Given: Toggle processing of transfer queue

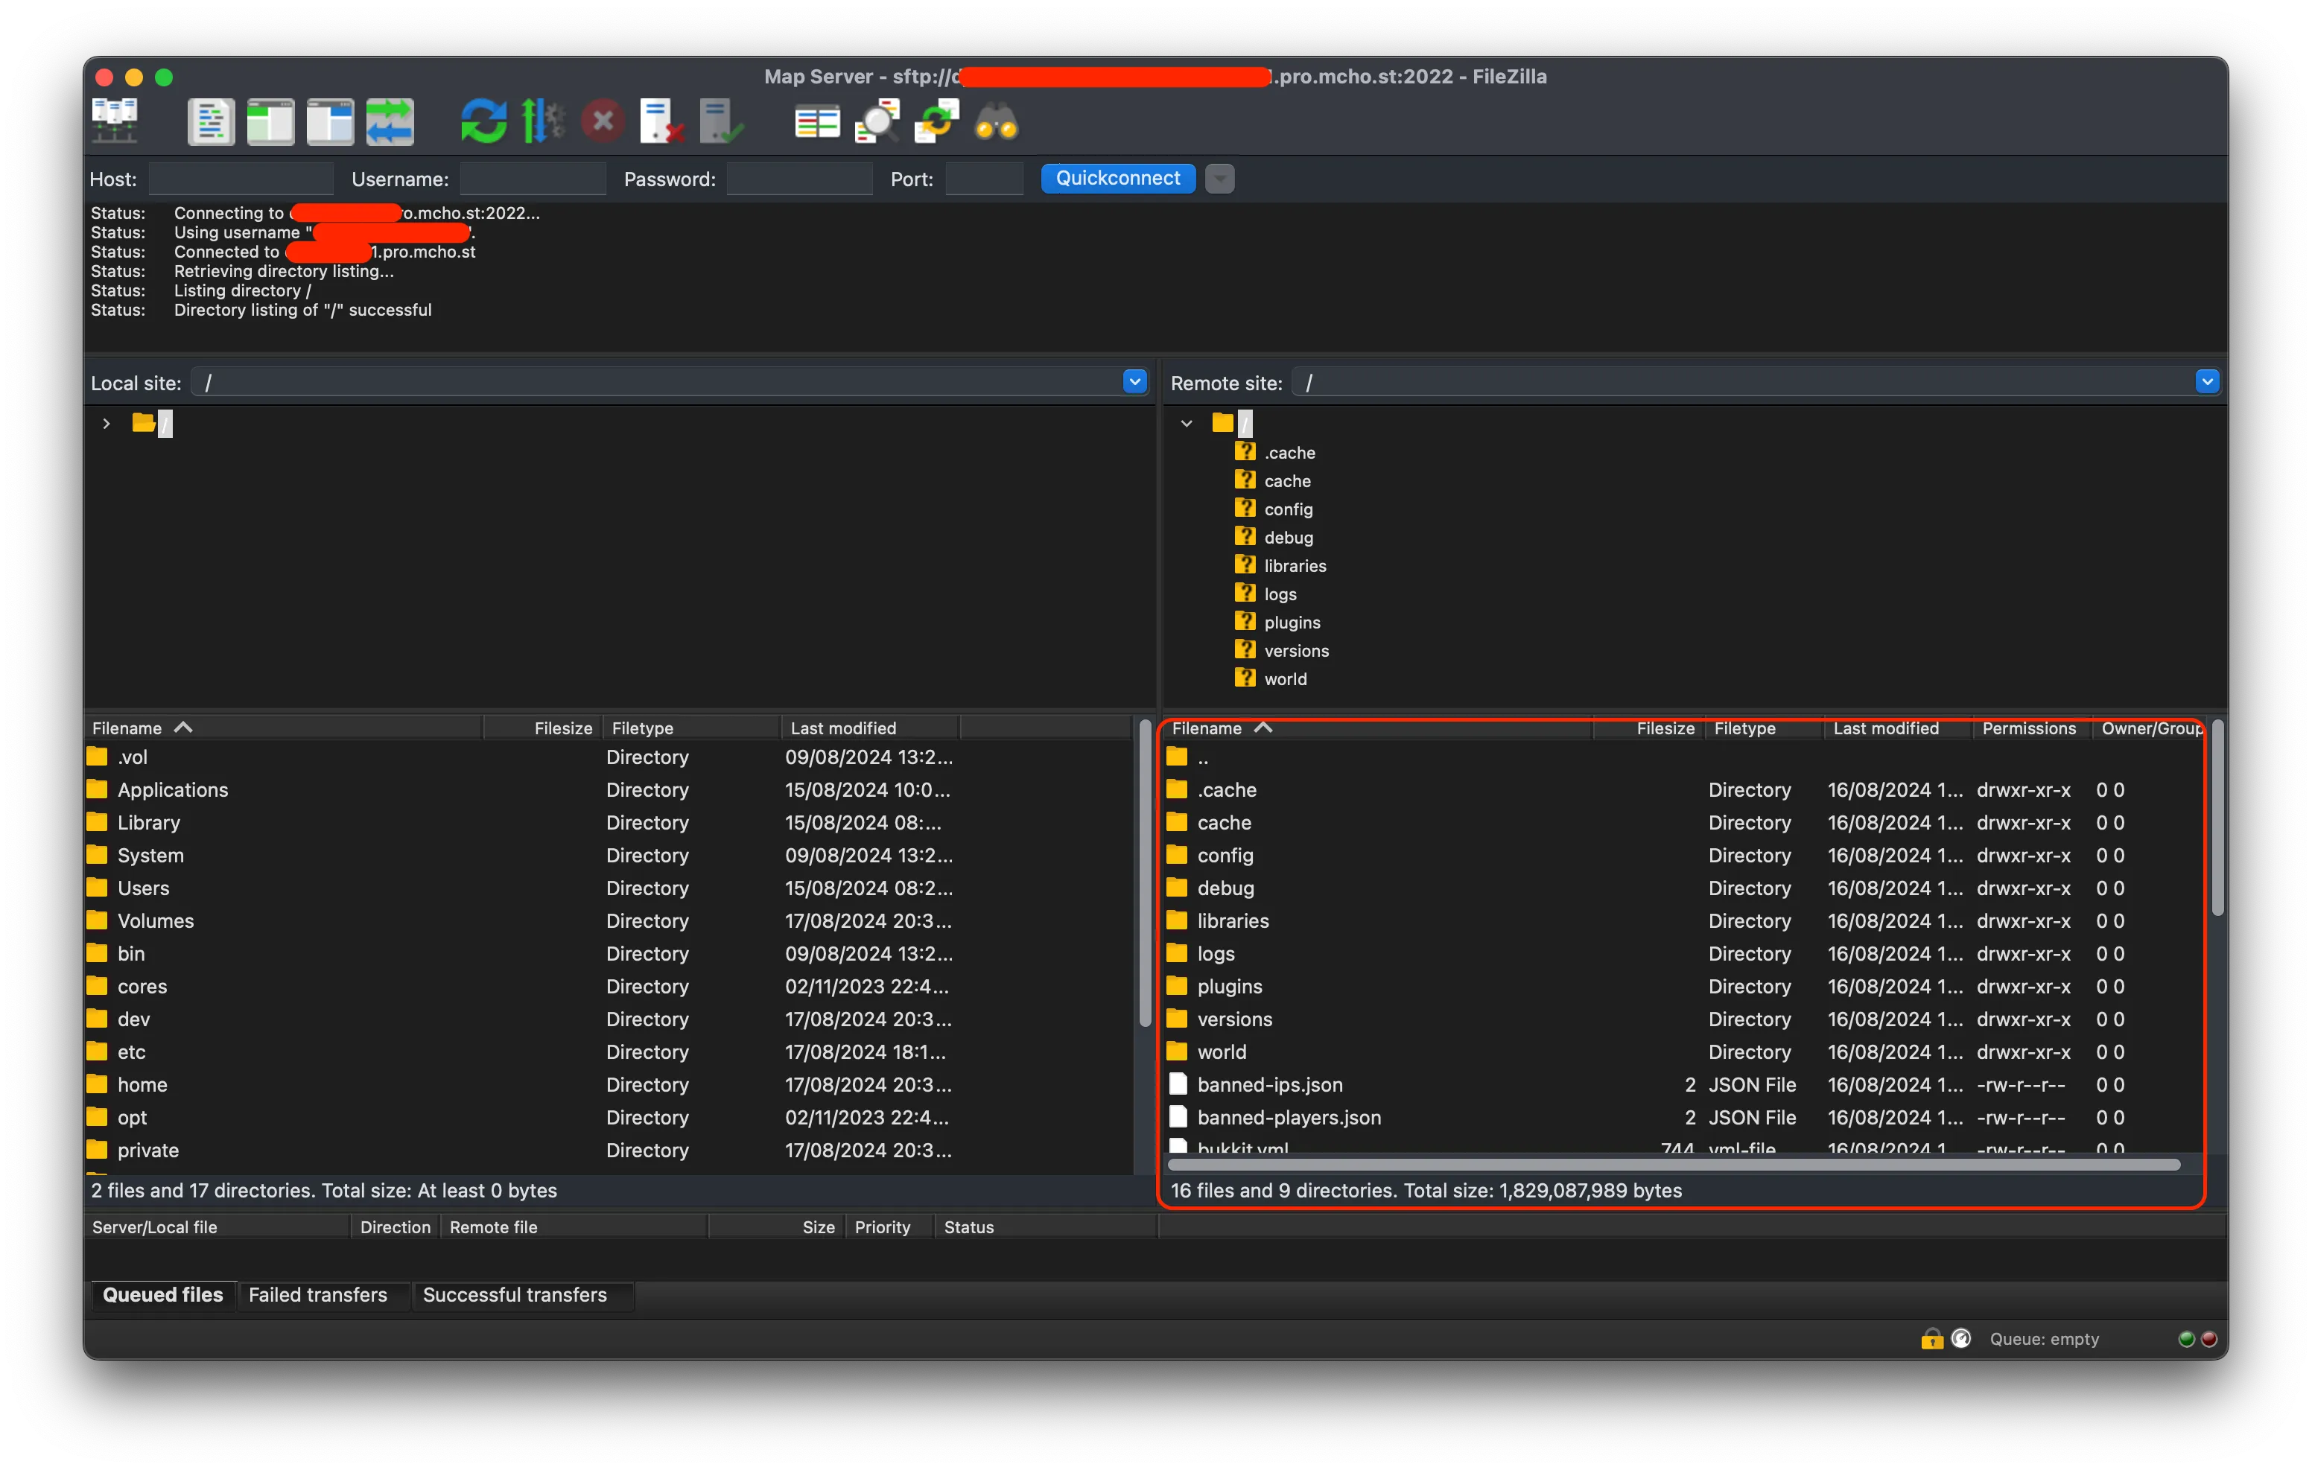Looking at the screenshot, I should [542, 121].
